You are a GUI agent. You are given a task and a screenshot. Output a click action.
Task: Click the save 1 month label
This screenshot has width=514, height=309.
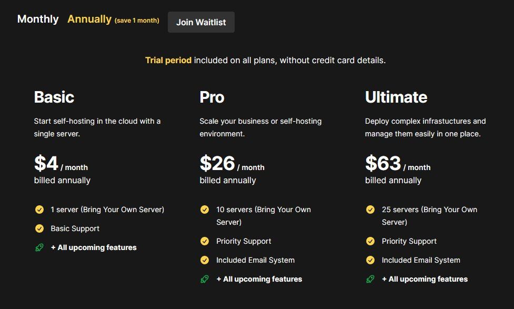point(137,21)
